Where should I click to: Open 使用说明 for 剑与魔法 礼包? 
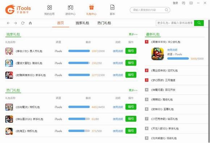(118, 107)
